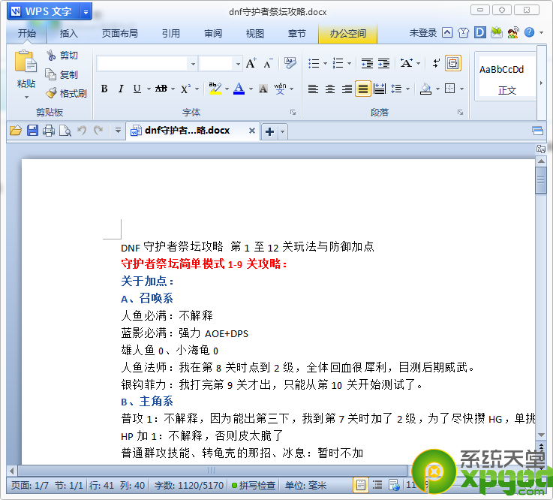Open the borders dropdown arrow
The height and width of the screenshot is (500, 553).
tap(461, 89)
